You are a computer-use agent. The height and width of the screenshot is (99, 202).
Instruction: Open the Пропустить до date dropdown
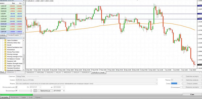point(64,91)
